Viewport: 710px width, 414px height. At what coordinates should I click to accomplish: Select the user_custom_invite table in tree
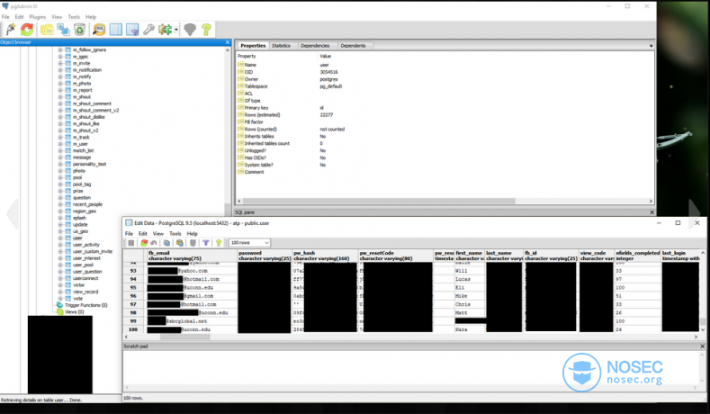[93, 251]
